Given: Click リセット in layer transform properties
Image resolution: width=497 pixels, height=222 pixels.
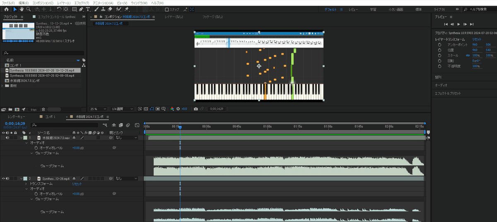Looking at the screenshot, I should [477, 39].
